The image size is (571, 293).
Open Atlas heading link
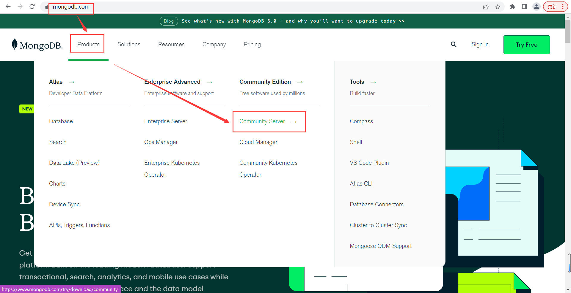(x=56, y=82)
